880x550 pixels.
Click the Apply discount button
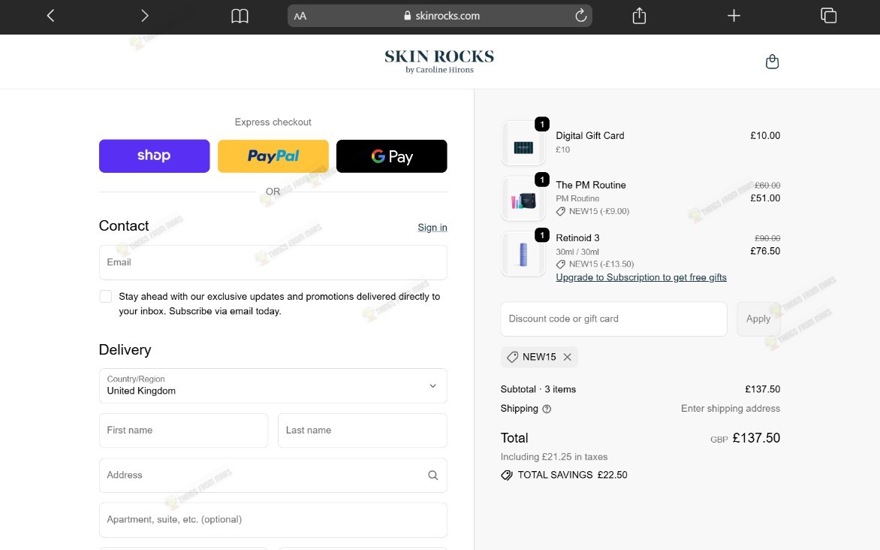pyautogui.click(x=758, y=319)
